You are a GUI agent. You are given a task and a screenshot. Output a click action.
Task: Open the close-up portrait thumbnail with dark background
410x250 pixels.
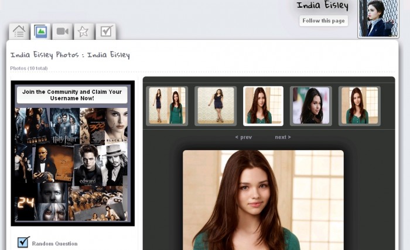click(311, 106)
